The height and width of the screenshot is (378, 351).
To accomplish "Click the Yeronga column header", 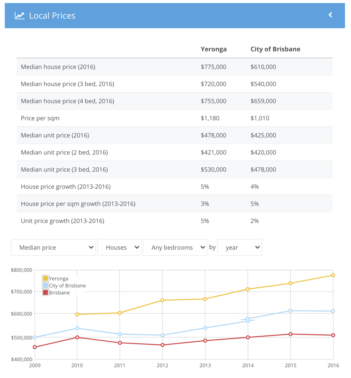I will click(x=214, y=49).
